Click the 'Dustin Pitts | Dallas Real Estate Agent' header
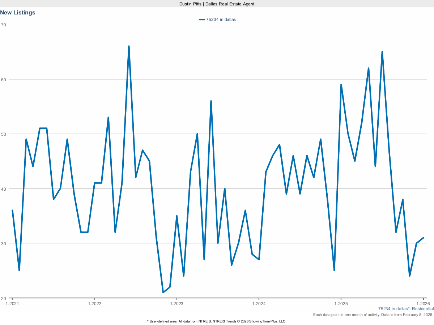Image resolution: width=434 pixels, height=325 pixels. [216, 4]
